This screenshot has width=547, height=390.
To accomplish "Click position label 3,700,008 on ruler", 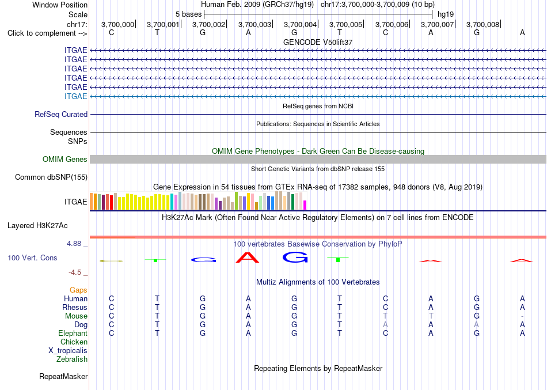I will 483,24.
